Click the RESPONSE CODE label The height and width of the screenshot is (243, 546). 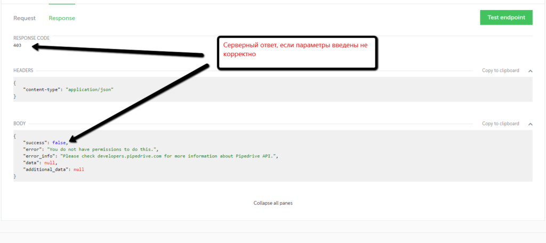click(31, 38)
